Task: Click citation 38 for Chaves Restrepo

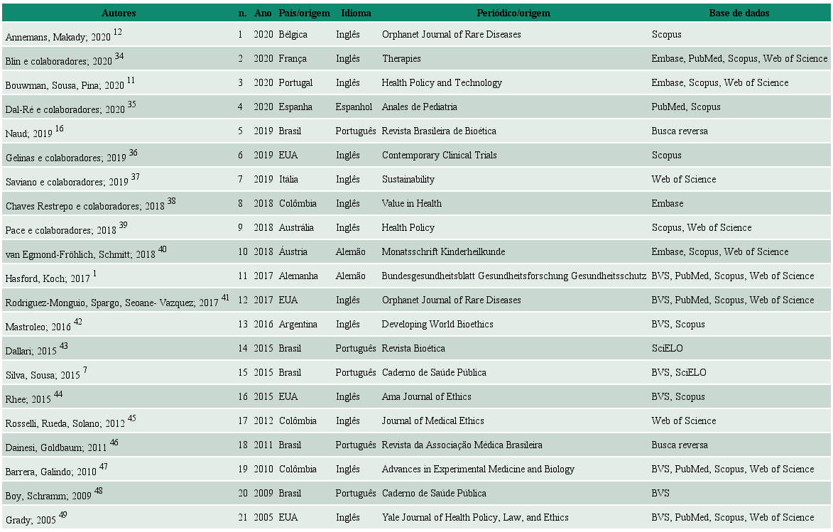Action: tap(171, 201)
